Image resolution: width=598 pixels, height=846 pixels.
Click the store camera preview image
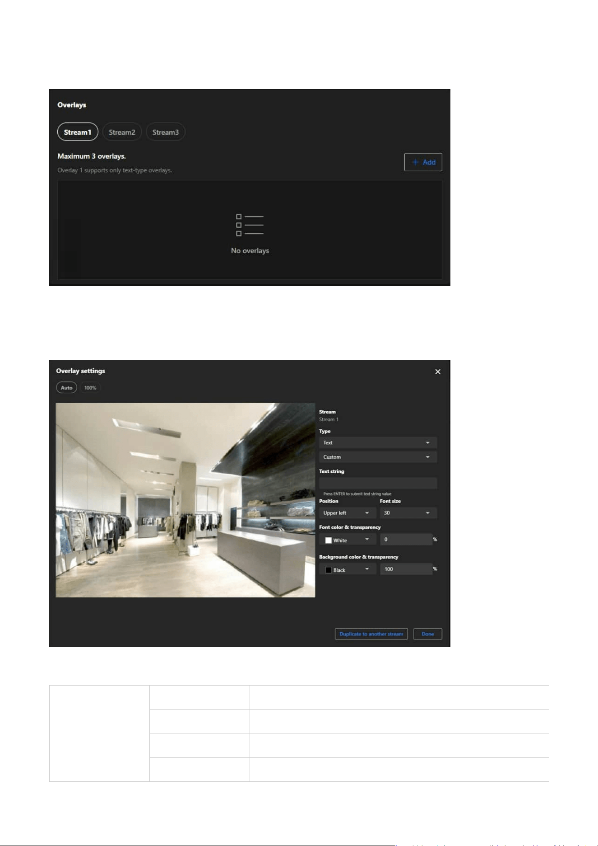(x=185, y=500)
